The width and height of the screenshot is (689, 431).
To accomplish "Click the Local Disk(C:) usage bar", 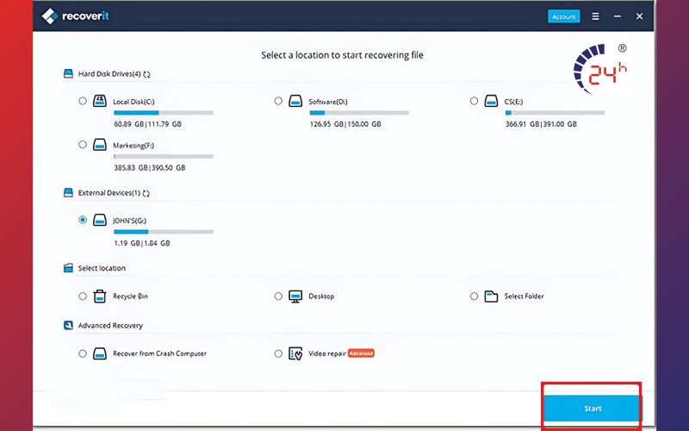I will (x=164, y=113).
